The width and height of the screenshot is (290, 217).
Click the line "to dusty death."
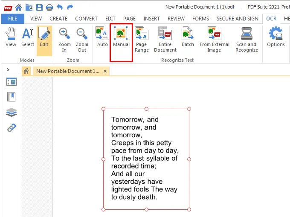(134, 197)
